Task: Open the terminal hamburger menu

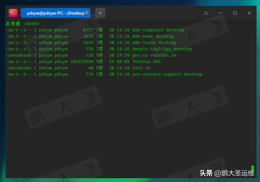Action: pos(206,13)
